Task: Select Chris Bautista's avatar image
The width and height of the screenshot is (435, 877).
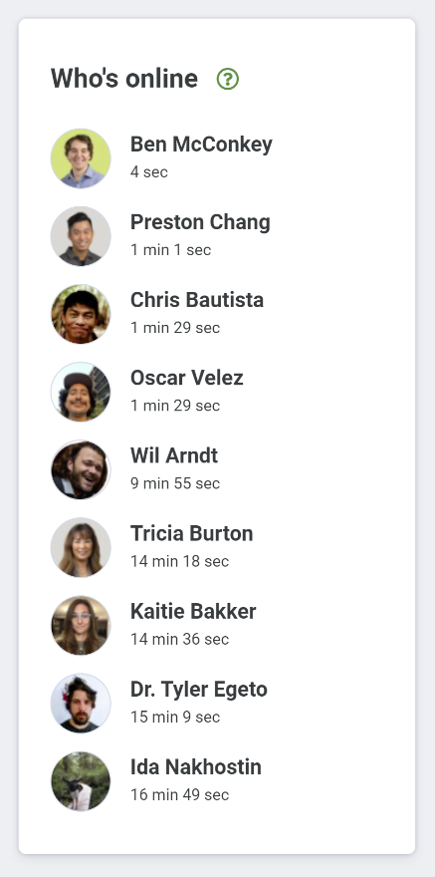Action: coord(81,314)
